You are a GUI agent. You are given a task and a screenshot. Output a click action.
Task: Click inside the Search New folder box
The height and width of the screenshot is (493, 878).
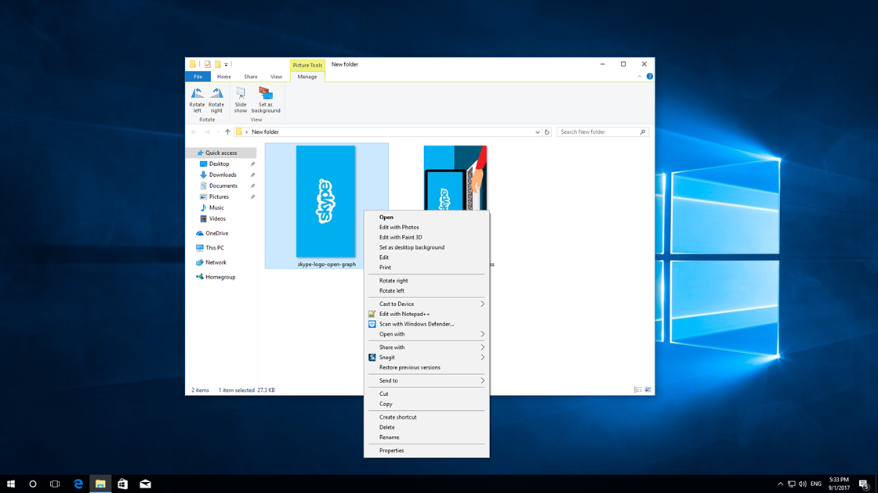(600, 131)
